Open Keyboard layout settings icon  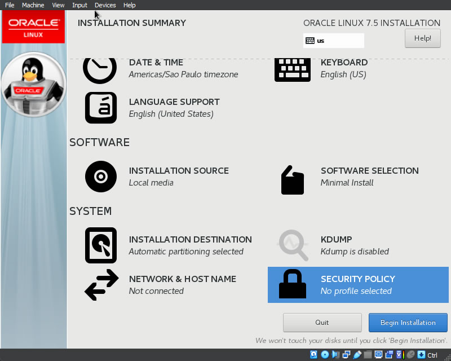tap(293, 70)
